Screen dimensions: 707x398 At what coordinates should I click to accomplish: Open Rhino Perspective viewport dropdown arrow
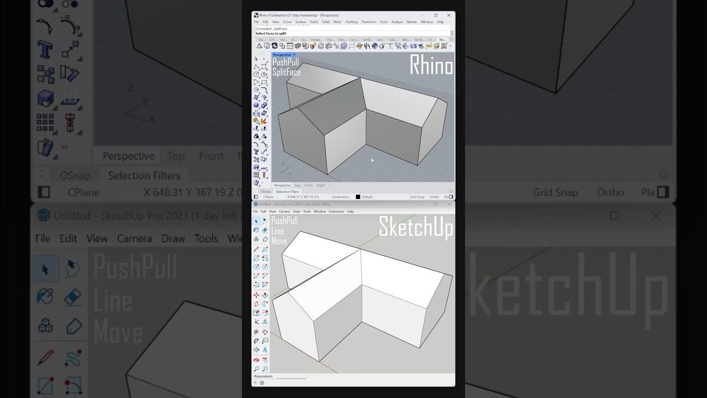(x=294, y=55)
